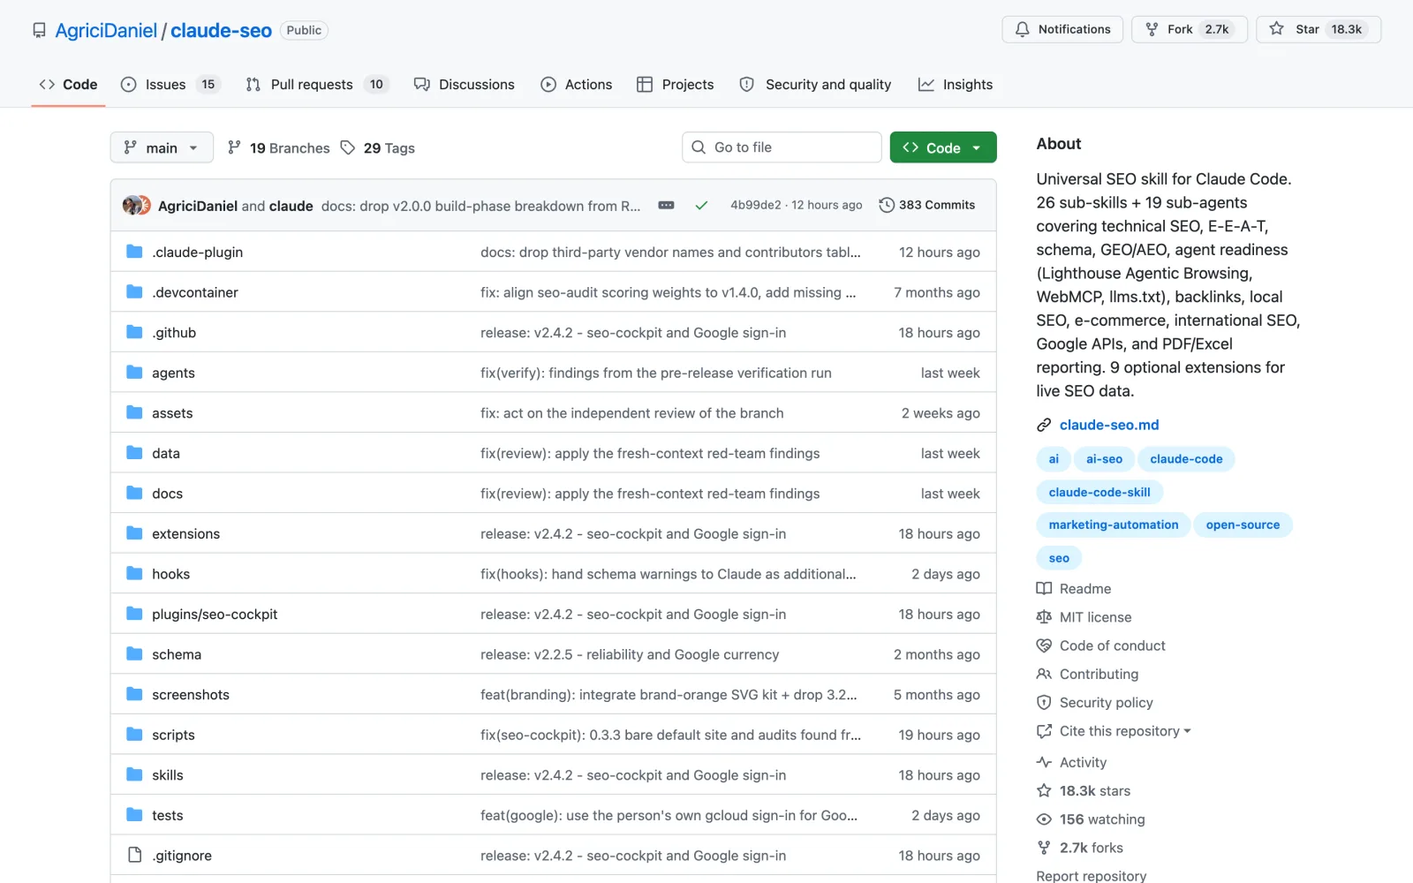Click the AgriciDaniel avatar in the commit row
Screen dimensions: 1413x883
tap(132, 205)
